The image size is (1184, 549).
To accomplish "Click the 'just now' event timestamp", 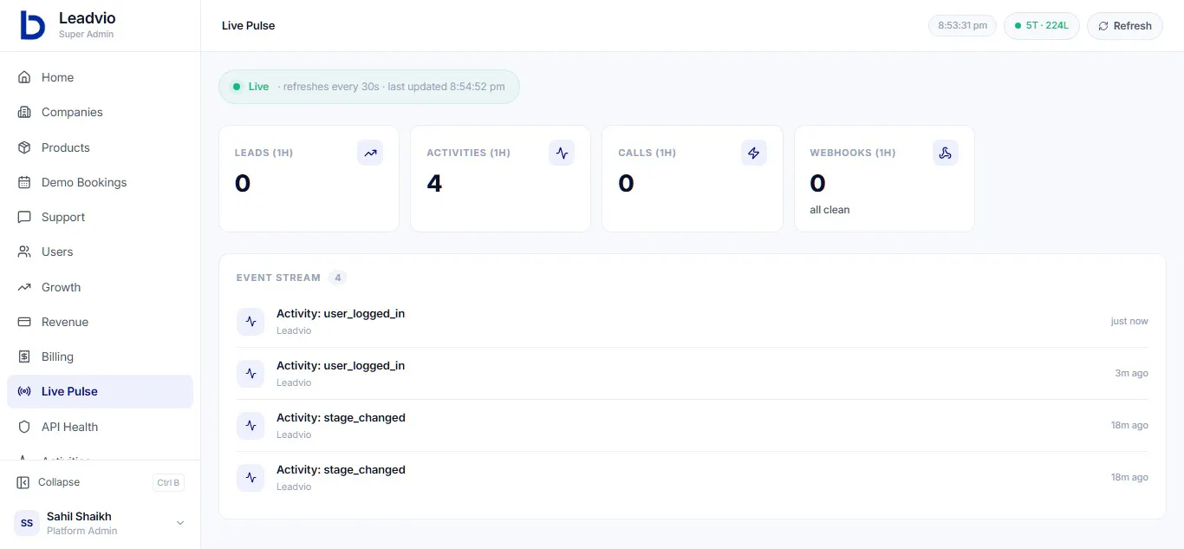I will tap(1129, 321).
